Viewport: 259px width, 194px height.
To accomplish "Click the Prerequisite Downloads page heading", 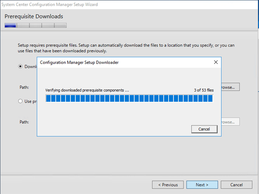I will click(x=34, y=16).
